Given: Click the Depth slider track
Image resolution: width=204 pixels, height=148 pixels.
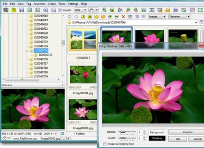Looking at the screenshot, I should coord(127,138).
